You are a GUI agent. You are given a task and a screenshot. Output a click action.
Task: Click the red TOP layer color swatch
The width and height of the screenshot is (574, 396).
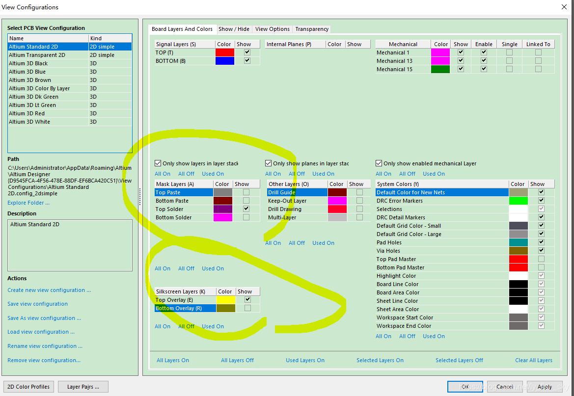coord(225,53)
